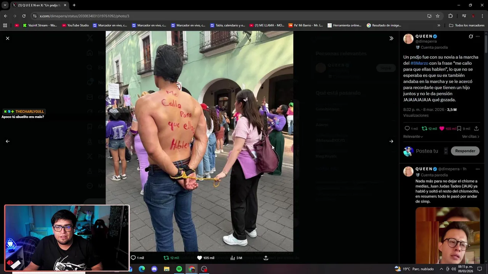Open Herramienta online... bookmark
The image size is (488, 274).
pyautogui.click(x=344, y=25)
